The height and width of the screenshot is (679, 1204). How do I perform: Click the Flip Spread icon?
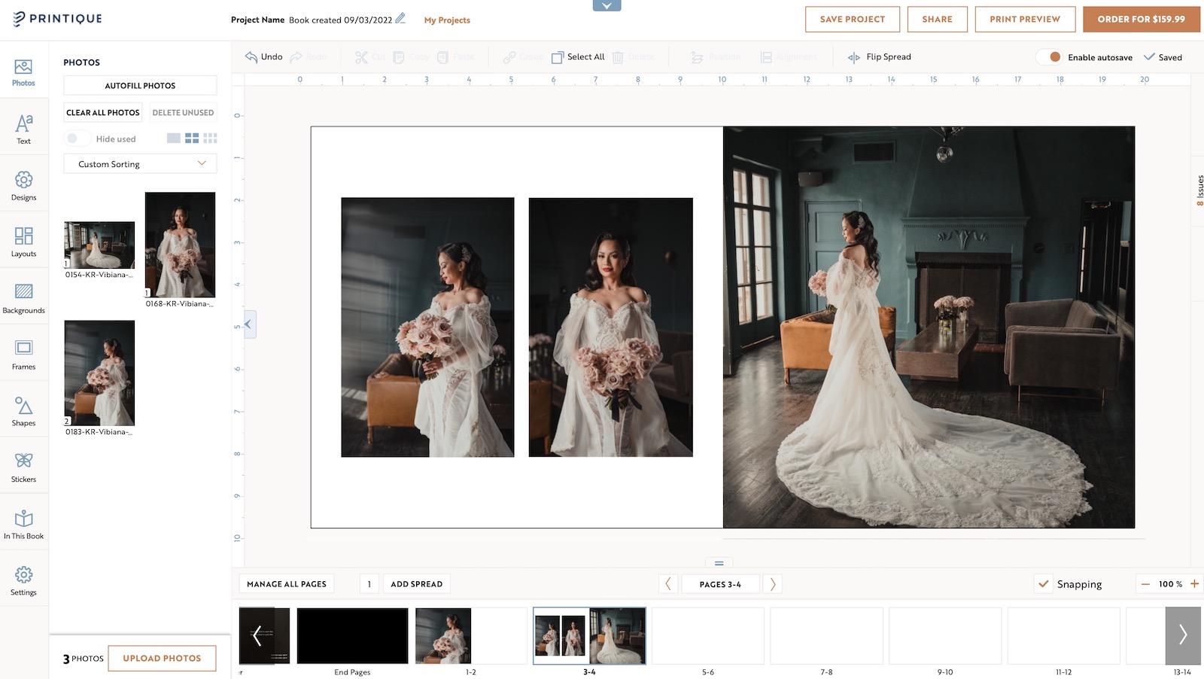[853, 56]
